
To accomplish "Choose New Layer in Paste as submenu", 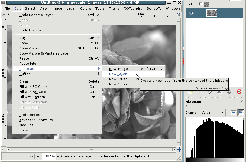I will click(x=134, y=74).
